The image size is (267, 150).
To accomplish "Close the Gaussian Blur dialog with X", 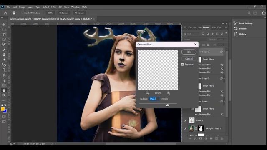I will pos(196,45).
